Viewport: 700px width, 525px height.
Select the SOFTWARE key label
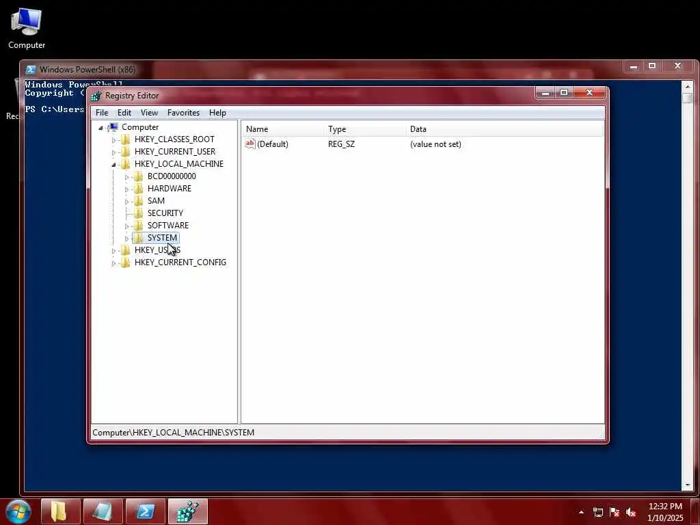168,226
